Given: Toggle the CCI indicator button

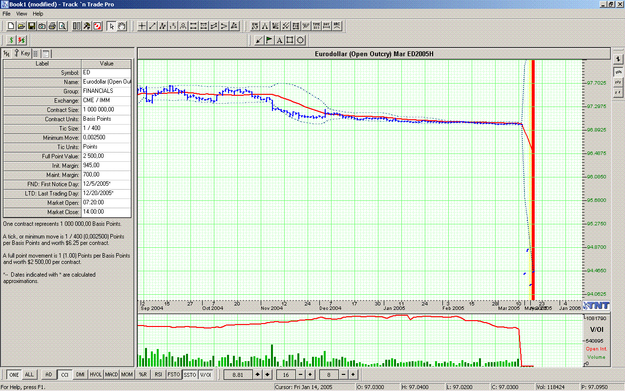Looking at the screenshot, I should [64, 375].
